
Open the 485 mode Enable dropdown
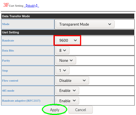pos(67,90)
